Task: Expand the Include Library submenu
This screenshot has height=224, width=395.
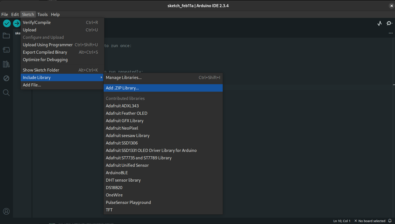Action: pyautogui.click(x=63, y=78)
